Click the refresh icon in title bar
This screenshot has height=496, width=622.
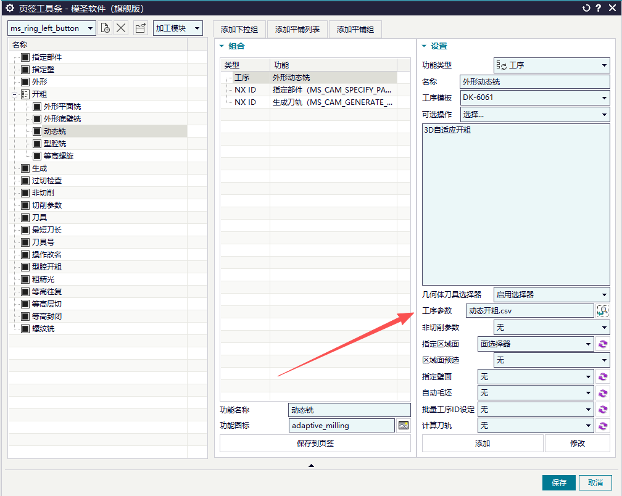point(586,8)
